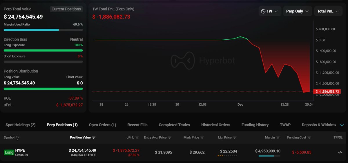Viewport: 348px width, 163px height.
Task: Click the Position Distribution green bar
Action: (x=43, y=89)
